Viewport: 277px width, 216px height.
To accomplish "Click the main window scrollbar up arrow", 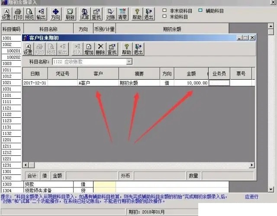I will click(271, 26).
